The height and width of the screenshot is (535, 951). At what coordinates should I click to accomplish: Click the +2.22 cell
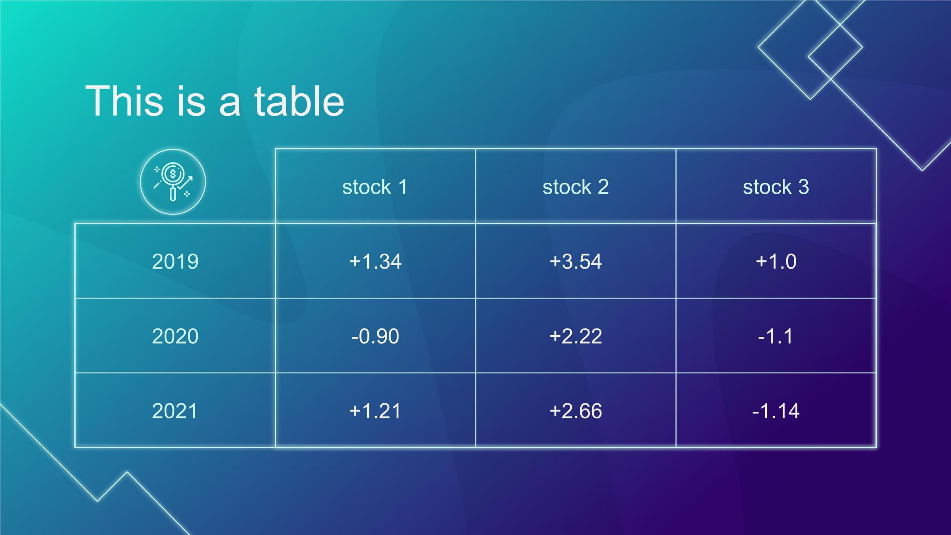tap(575, 336)
